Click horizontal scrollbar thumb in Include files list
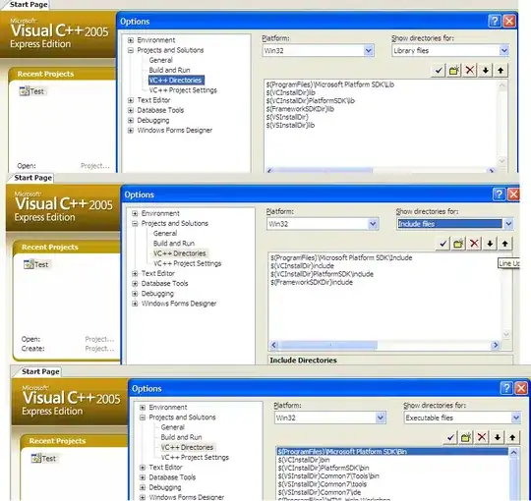531x501 pixels. (x=328, y=345)
